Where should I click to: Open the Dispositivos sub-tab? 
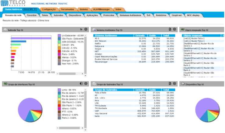tap(75, 15)
